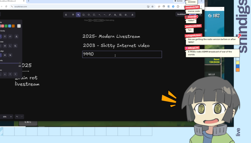The image size is (251, 143).
Task: Pick the orange stroke color swatch
Action: pyautogui.click(x=13, y=26)
